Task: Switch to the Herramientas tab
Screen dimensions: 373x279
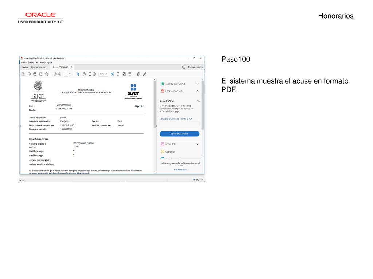Action: 38,67
